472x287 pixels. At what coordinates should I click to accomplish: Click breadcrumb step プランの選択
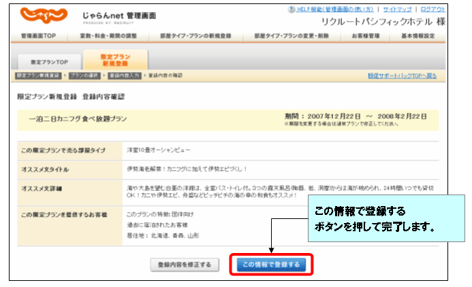coord(84,75)
